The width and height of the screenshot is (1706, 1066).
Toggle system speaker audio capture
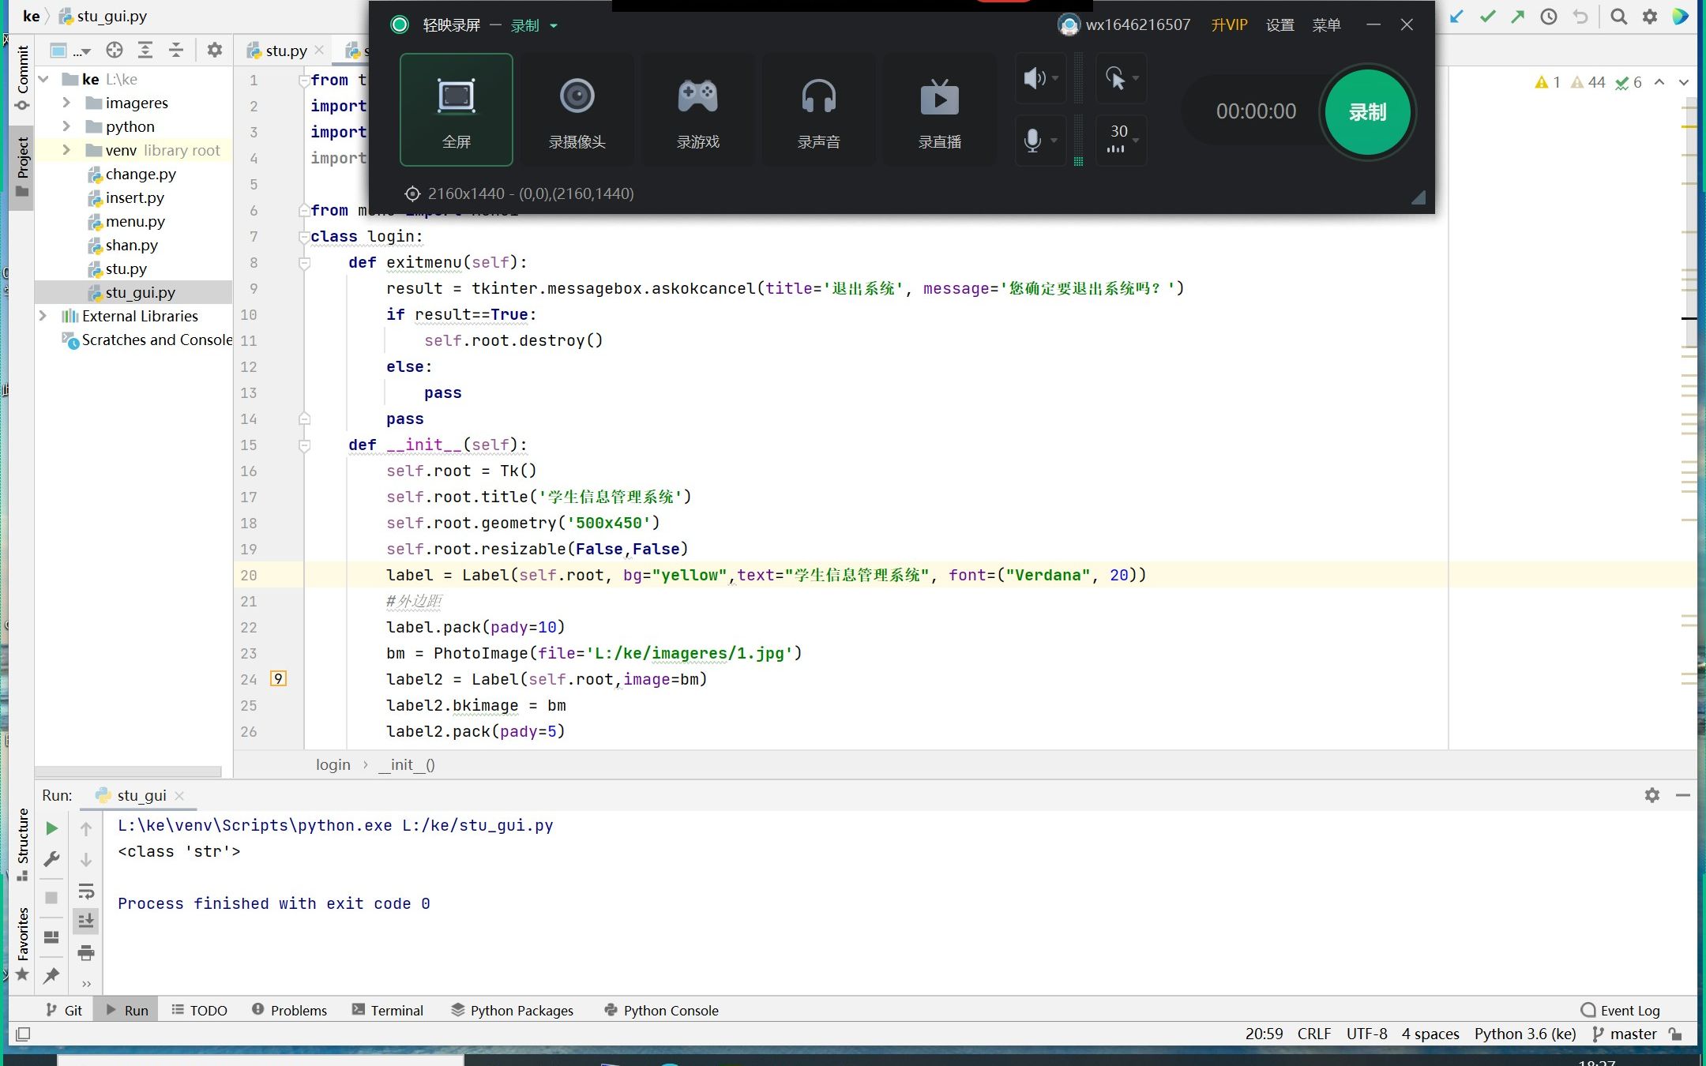tap(1033, 78)
